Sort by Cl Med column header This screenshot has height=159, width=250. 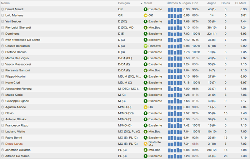(x=241, y=3)
